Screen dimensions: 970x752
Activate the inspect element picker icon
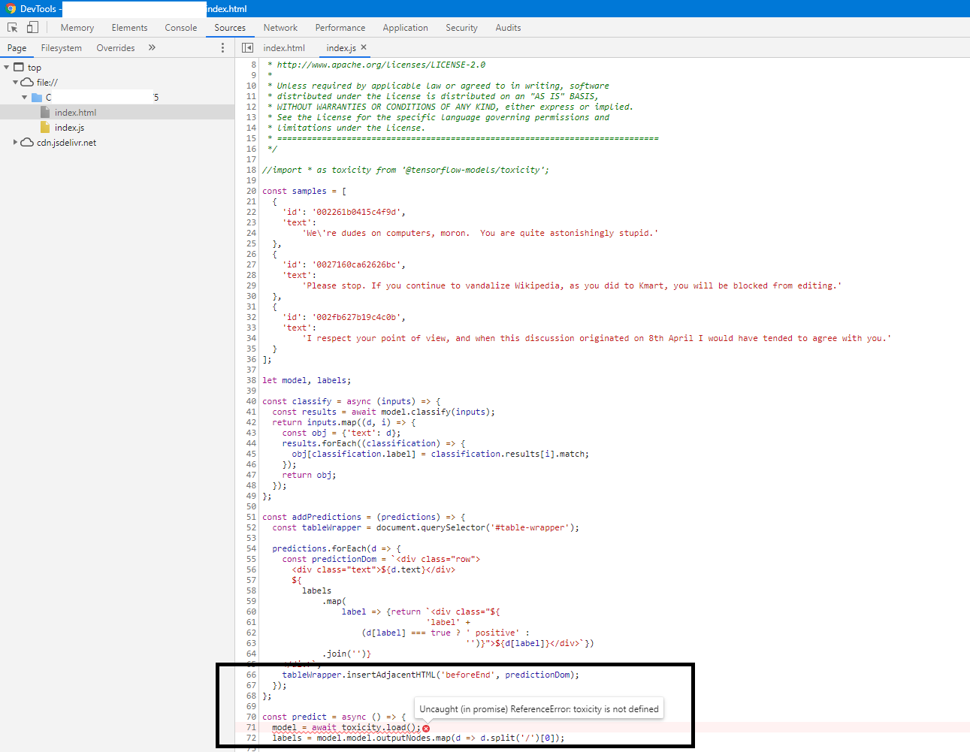pyautogui.click(x=13, y=28)
